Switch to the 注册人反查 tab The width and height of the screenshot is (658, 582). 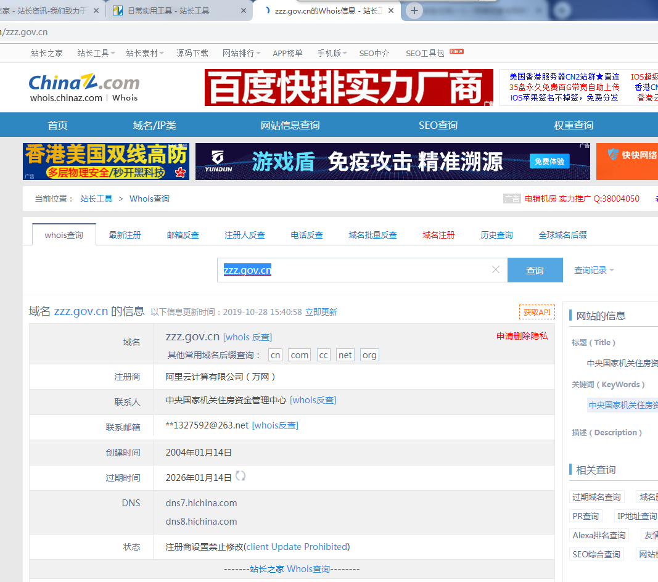click(x=245, y=235)
